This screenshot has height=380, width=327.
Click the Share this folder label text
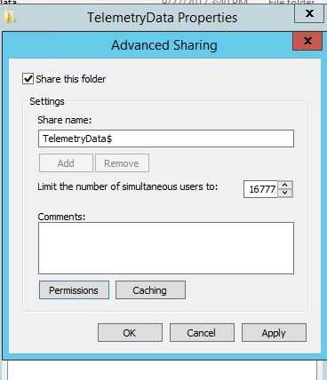pyautogui.click(x=71, y=79)
